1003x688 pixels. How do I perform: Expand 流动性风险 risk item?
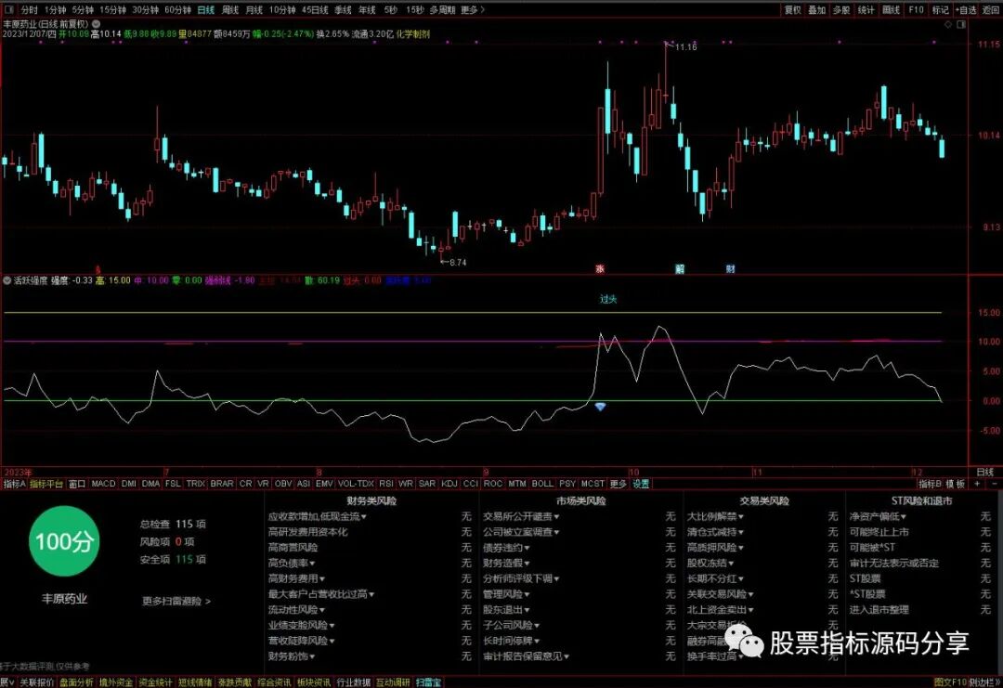click(x=296, y=609)
